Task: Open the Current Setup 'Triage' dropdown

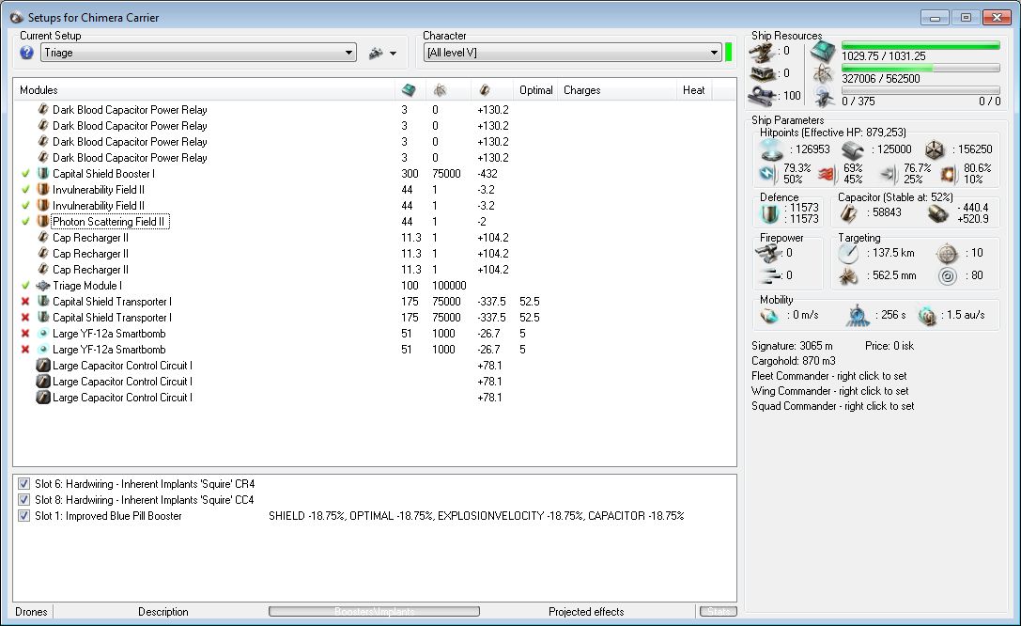Action: tap(349, 53)
